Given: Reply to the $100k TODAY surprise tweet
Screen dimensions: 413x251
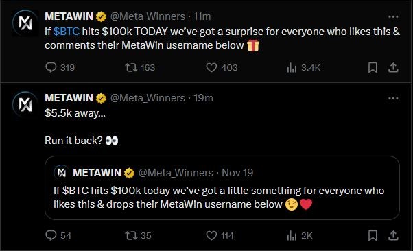Looking at the screenshot, I should tap(51, 67).
